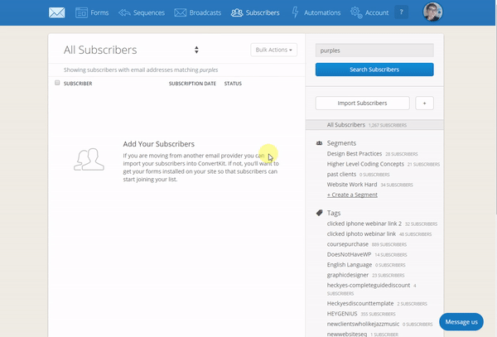Click the STATUS column header
Viewport: 497px width, 337px height.
(x=233, y=84)
